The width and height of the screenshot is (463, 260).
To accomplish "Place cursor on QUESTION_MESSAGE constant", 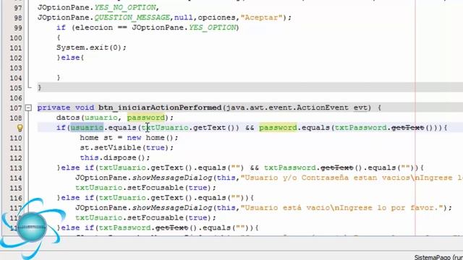I will click(x=132, y=17).
